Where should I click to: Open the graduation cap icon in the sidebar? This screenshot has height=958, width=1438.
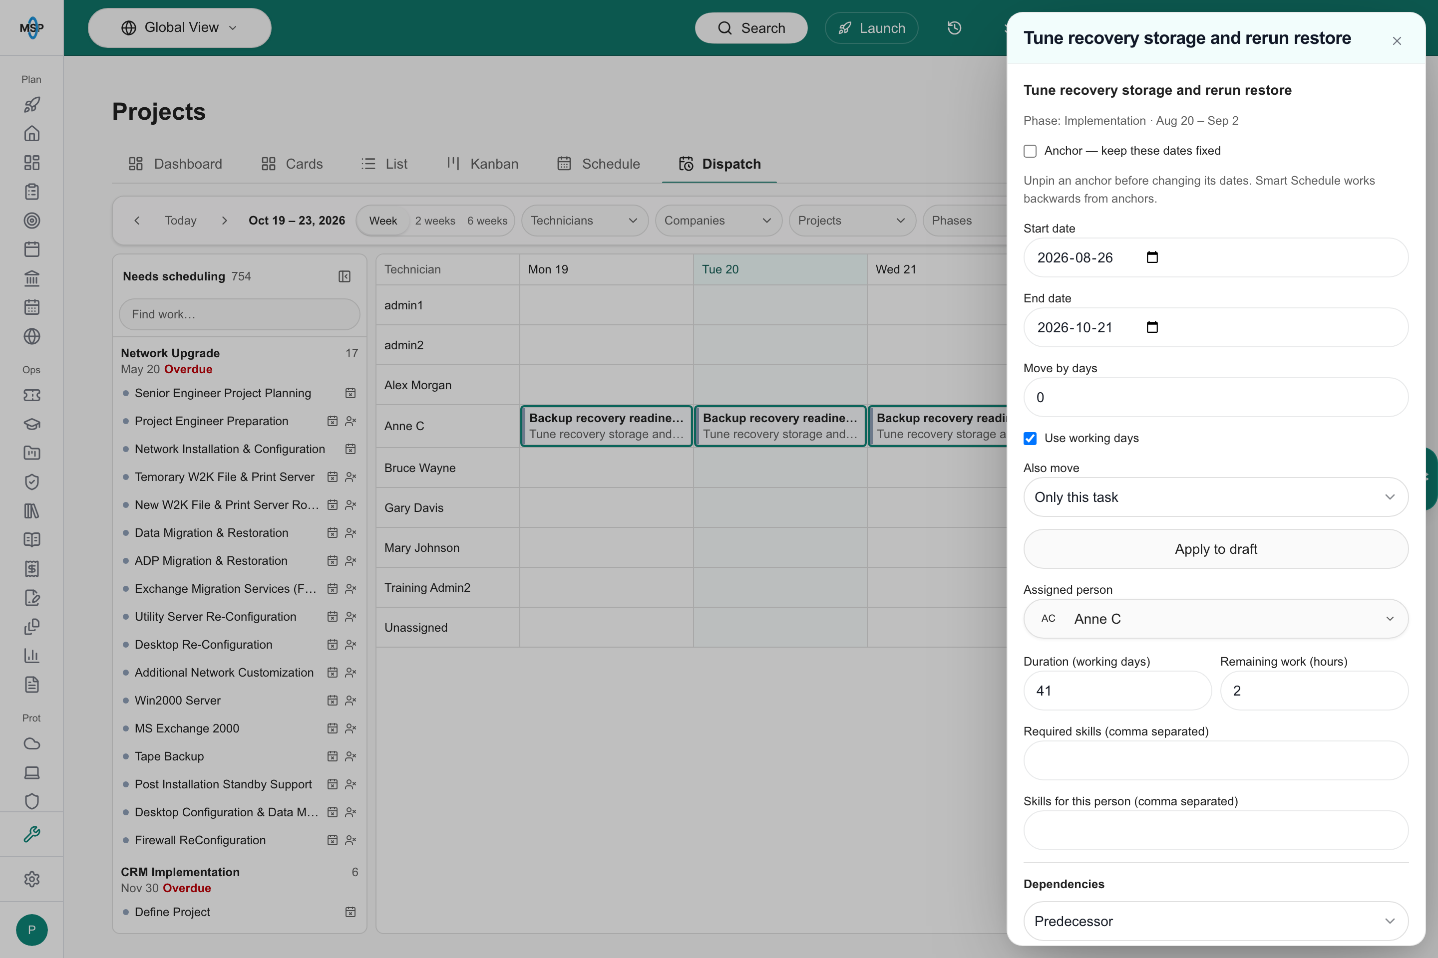pyautogui.click(x=32, y=424)
